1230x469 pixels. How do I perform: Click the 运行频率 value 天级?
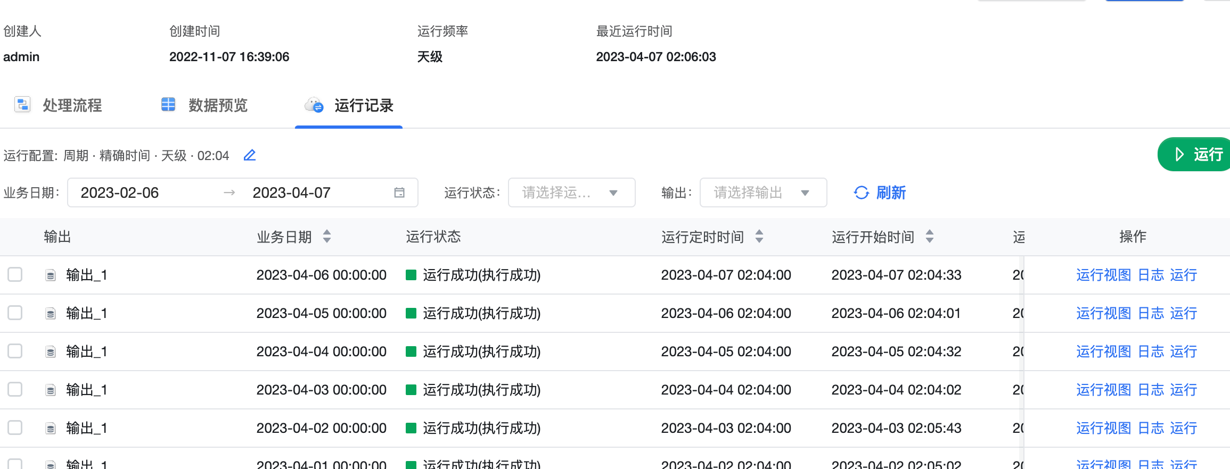[x=430, y=57]
